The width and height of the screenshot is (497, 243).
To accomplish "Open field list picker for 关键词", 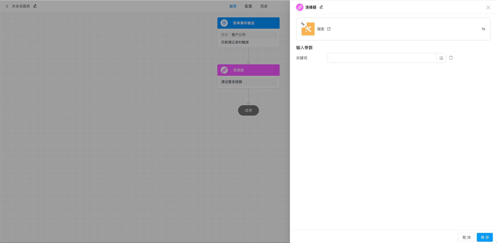I will [x=441, y=58].
